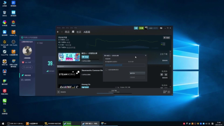Open the Steam menu in title bar

pos(59,28)
